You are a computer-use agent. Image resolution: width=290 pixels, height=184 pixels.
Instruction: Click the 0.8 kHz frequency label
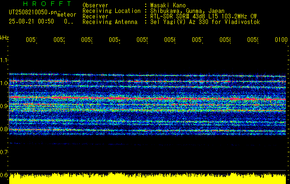pyautogui.click(x=4, y=129)
